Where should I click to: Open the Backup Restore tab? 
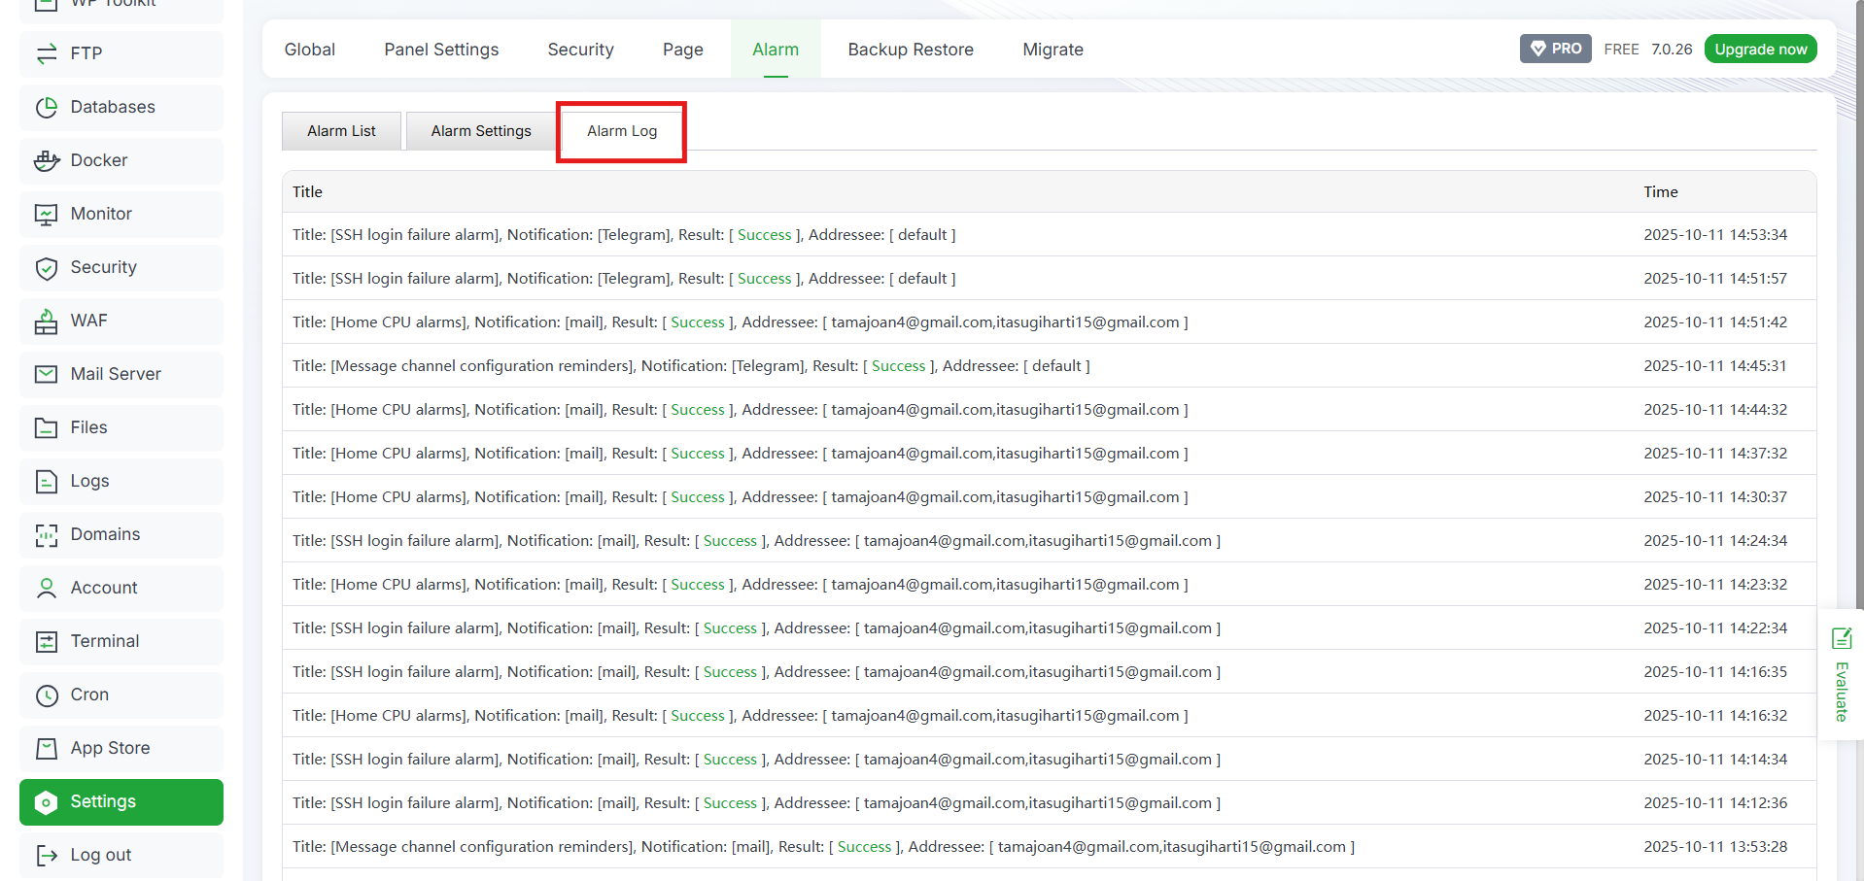pos(911,50)
